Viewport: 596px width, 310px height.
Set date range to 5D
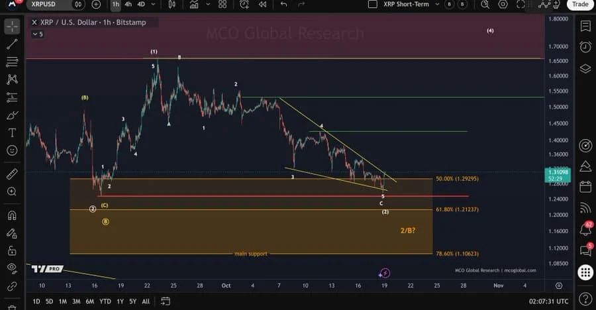49,301
